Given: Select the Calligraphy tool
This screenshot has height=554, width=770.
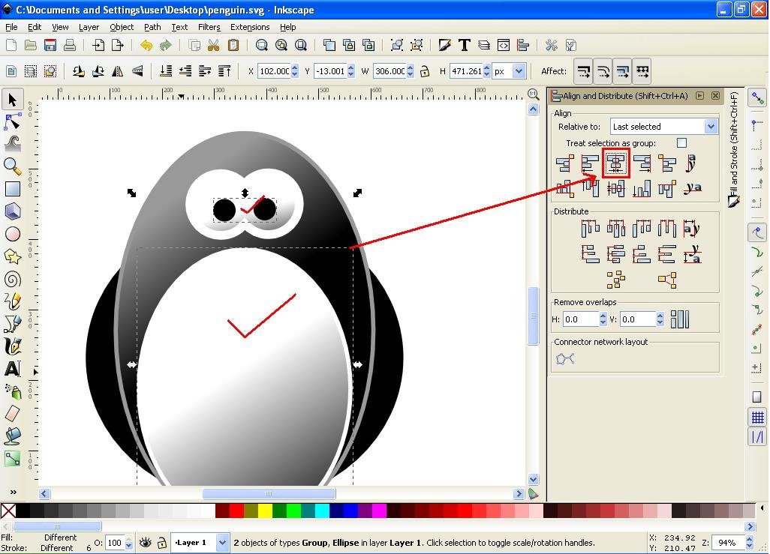Looking at the screenshot, I should (11, 346).
